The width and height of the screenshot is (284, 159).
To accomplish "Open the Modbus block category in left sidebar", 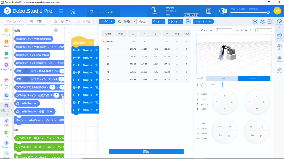I will pyautogui.click(x=6, y=145).
